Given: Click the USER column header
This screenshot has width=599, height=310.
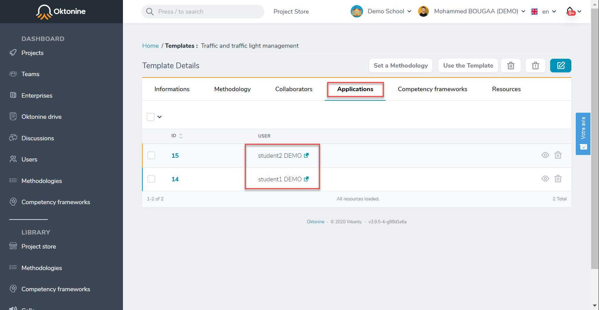Looking at the screenshot, I should (x=264, y=136).
